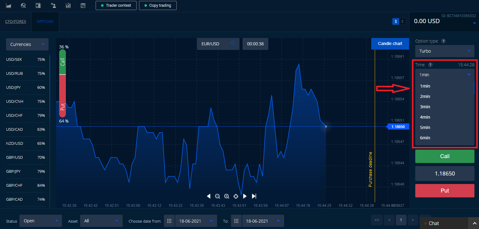The height and width of the screenshot is (229, 479).
Task: Open the To date 18-06-2021 dropdown
Action: click(263, 221)
